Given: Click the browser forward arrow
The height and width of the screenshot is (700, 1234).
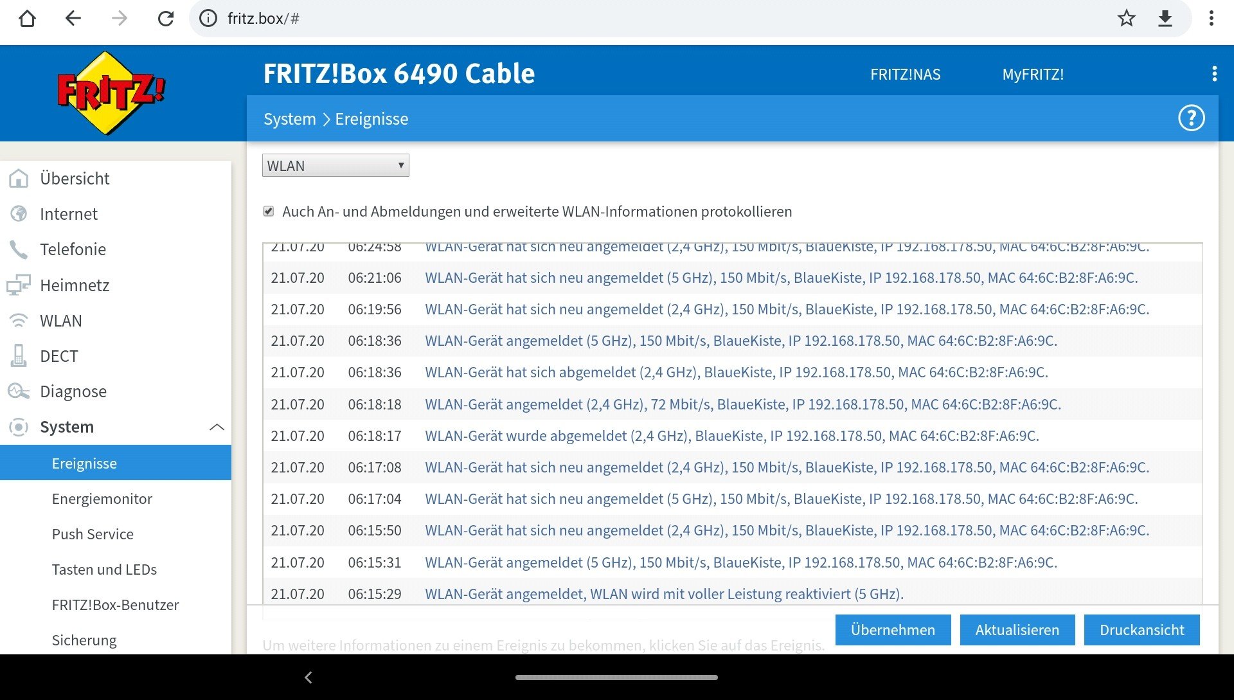Looking at the screenshot, I should pyautogui.click(x=120, y=19).
